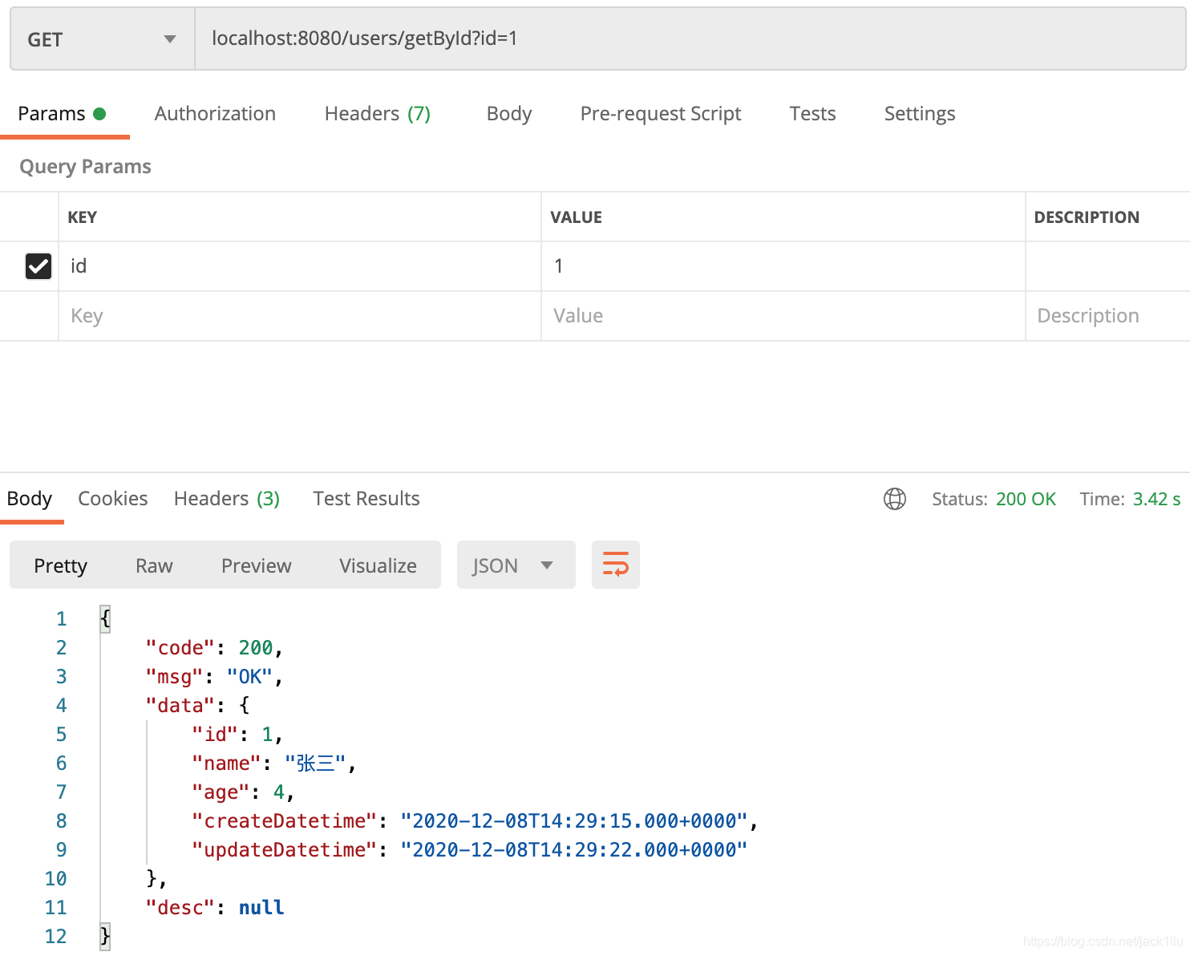Open the response Headers (3) tab

(x=227, y=499)
